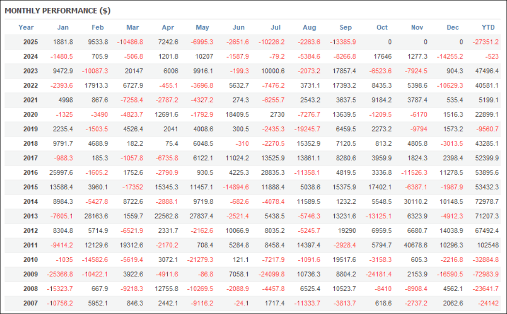The width and height of the screenshot is (507, 314).
Task: Click the 2014 November value 30110.2
Action: tap(415, 202)
